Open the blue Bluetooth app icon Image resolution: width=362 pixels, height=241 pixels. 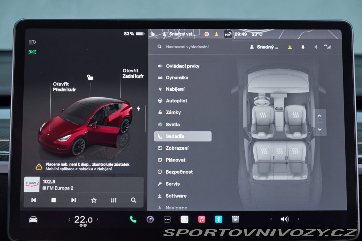coord(218,219)
